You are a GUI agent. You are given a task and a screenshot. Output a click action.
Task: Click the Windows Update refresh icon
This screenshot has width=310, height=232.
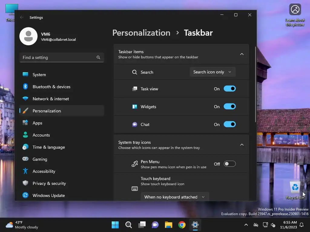25,195
